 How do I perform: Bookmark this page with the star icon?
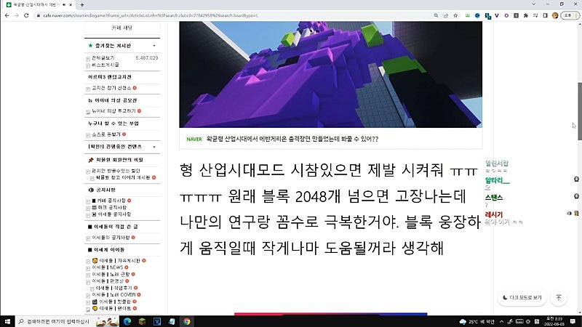tap(455, 15)
